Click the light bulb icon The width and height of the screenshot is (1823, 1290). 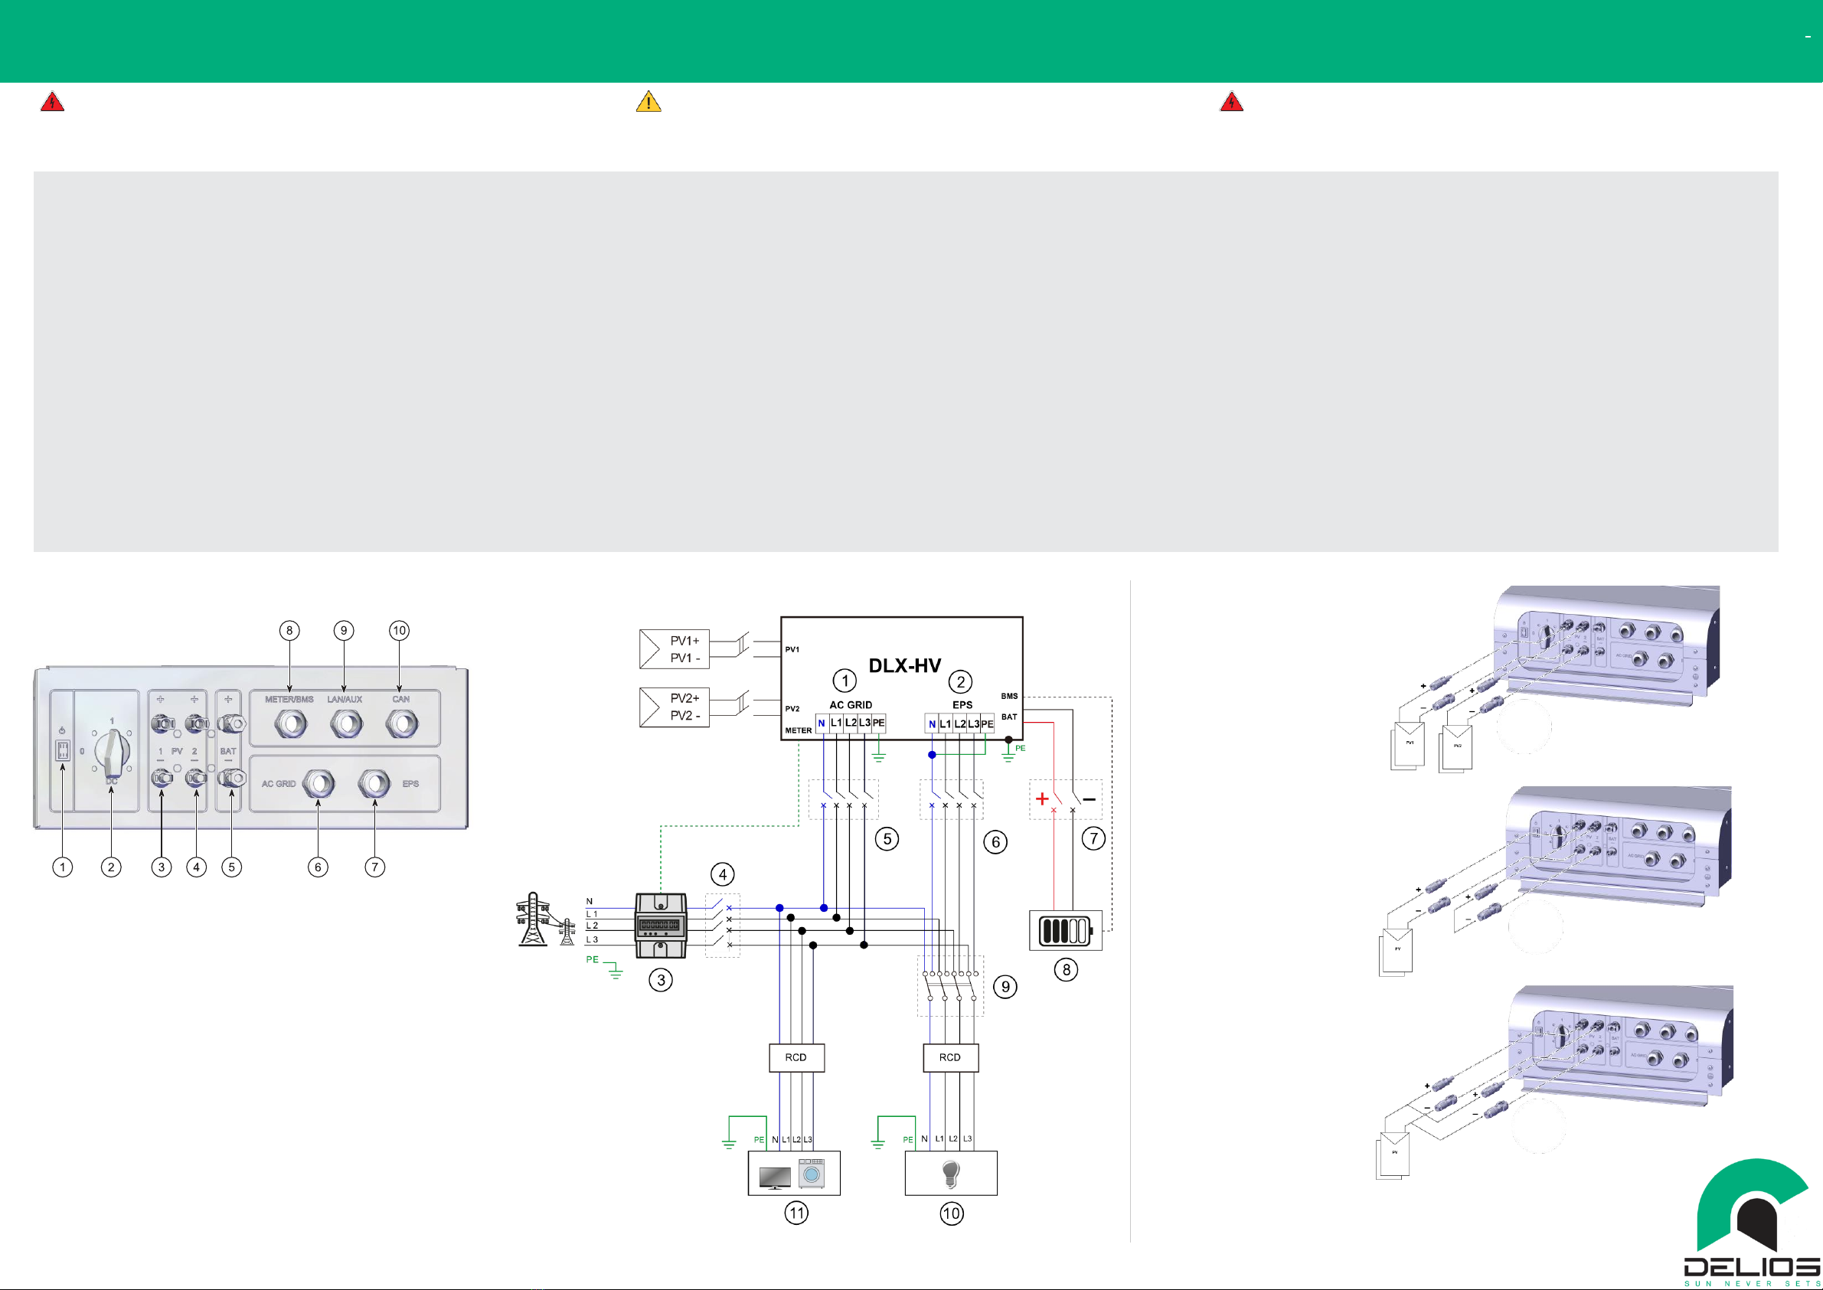coord(950,1174)
